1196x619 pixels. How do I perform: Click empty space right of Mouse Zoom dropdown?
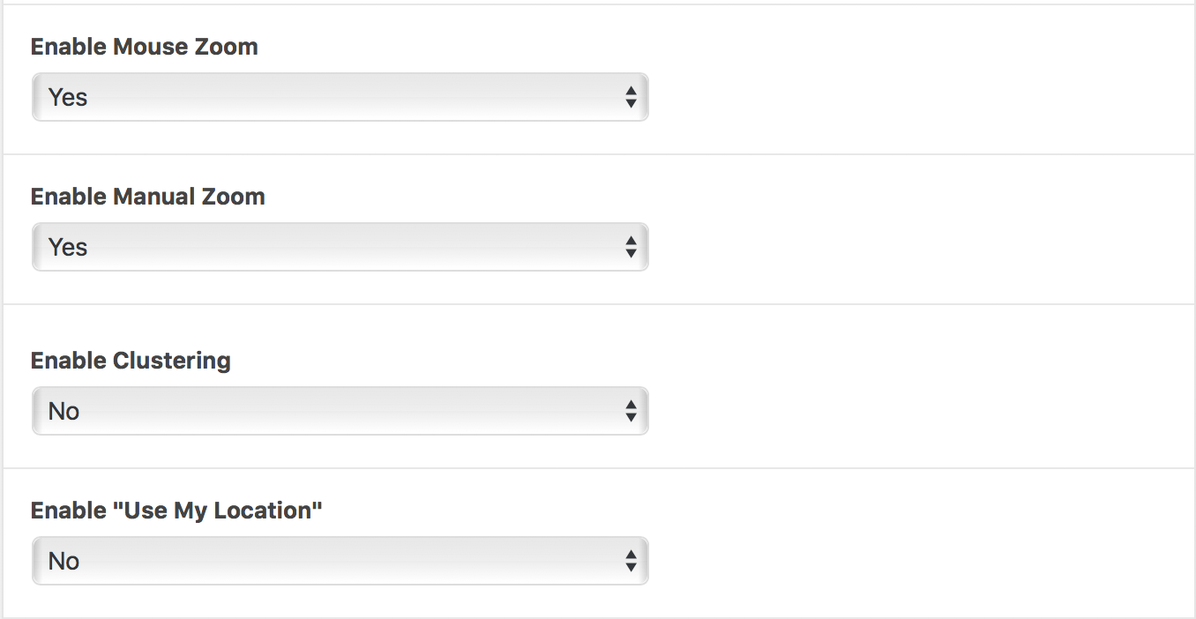[917, 97]
